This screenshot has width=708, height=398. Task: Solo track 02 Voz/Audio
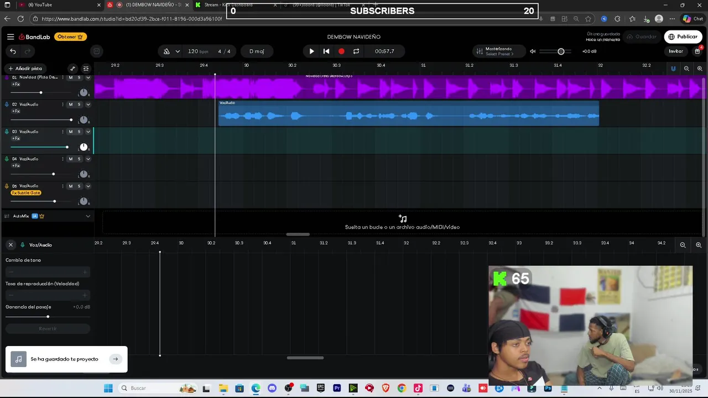(79, 104)
